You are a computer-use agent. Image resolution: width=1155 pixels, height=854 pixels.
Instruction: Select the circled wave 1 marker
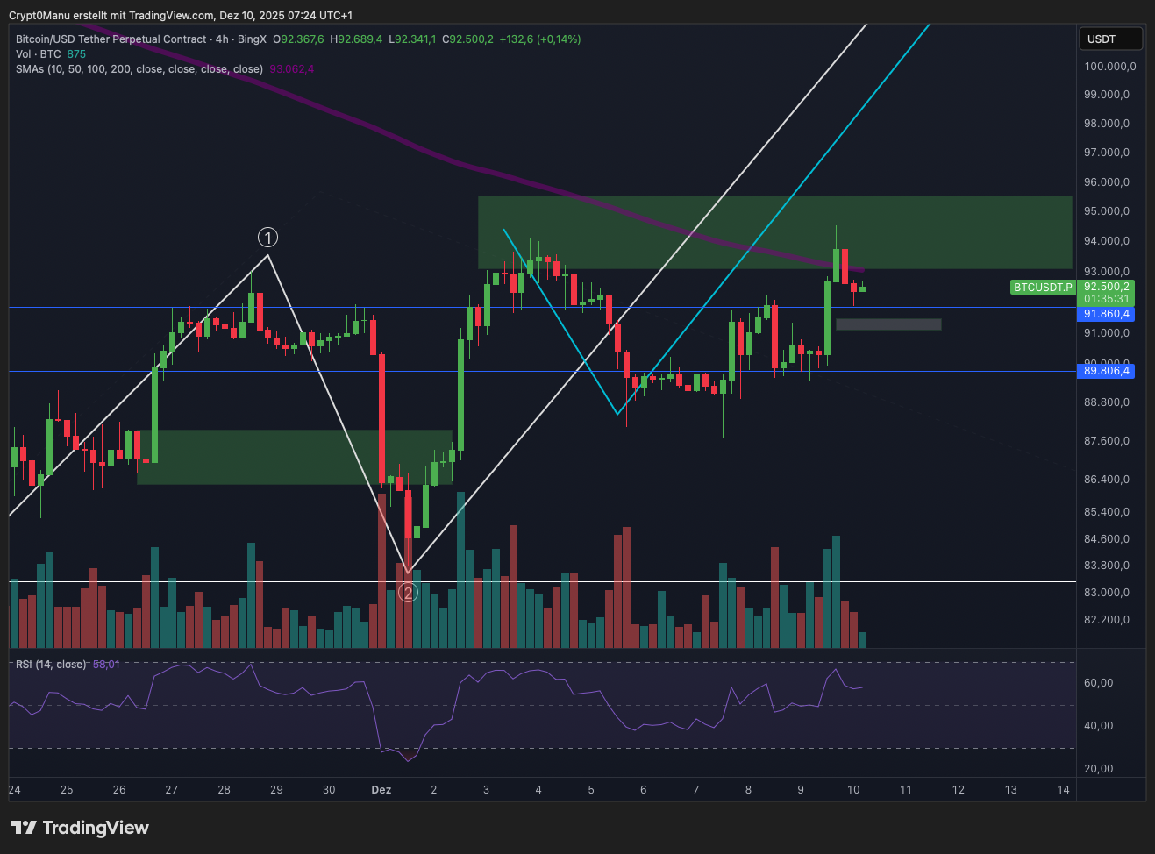pyautogui.click(x=267, y=237)
